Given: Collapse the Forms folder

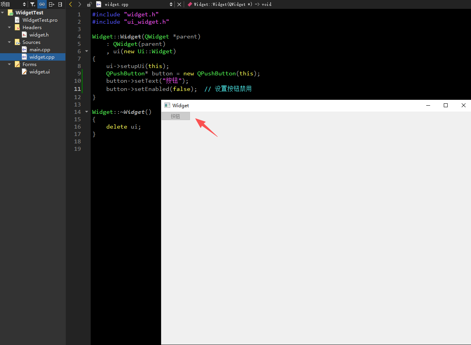Looking at the screenshot, I should point(10,64).
